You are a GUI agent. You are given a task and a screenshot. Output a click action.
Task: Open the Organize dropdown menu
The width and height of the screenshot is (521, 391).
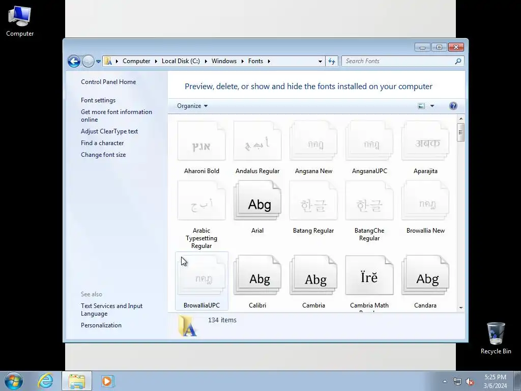tap(192, 106)
